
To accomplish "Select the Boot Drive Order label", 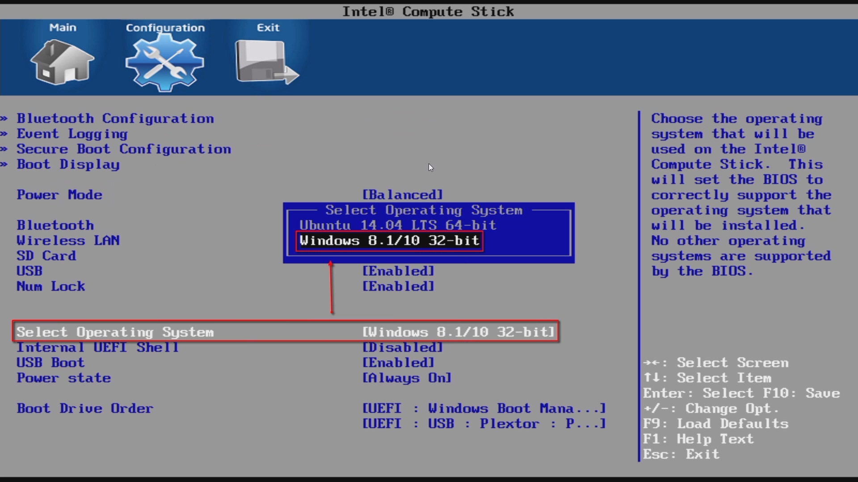I will coord(85,409).
